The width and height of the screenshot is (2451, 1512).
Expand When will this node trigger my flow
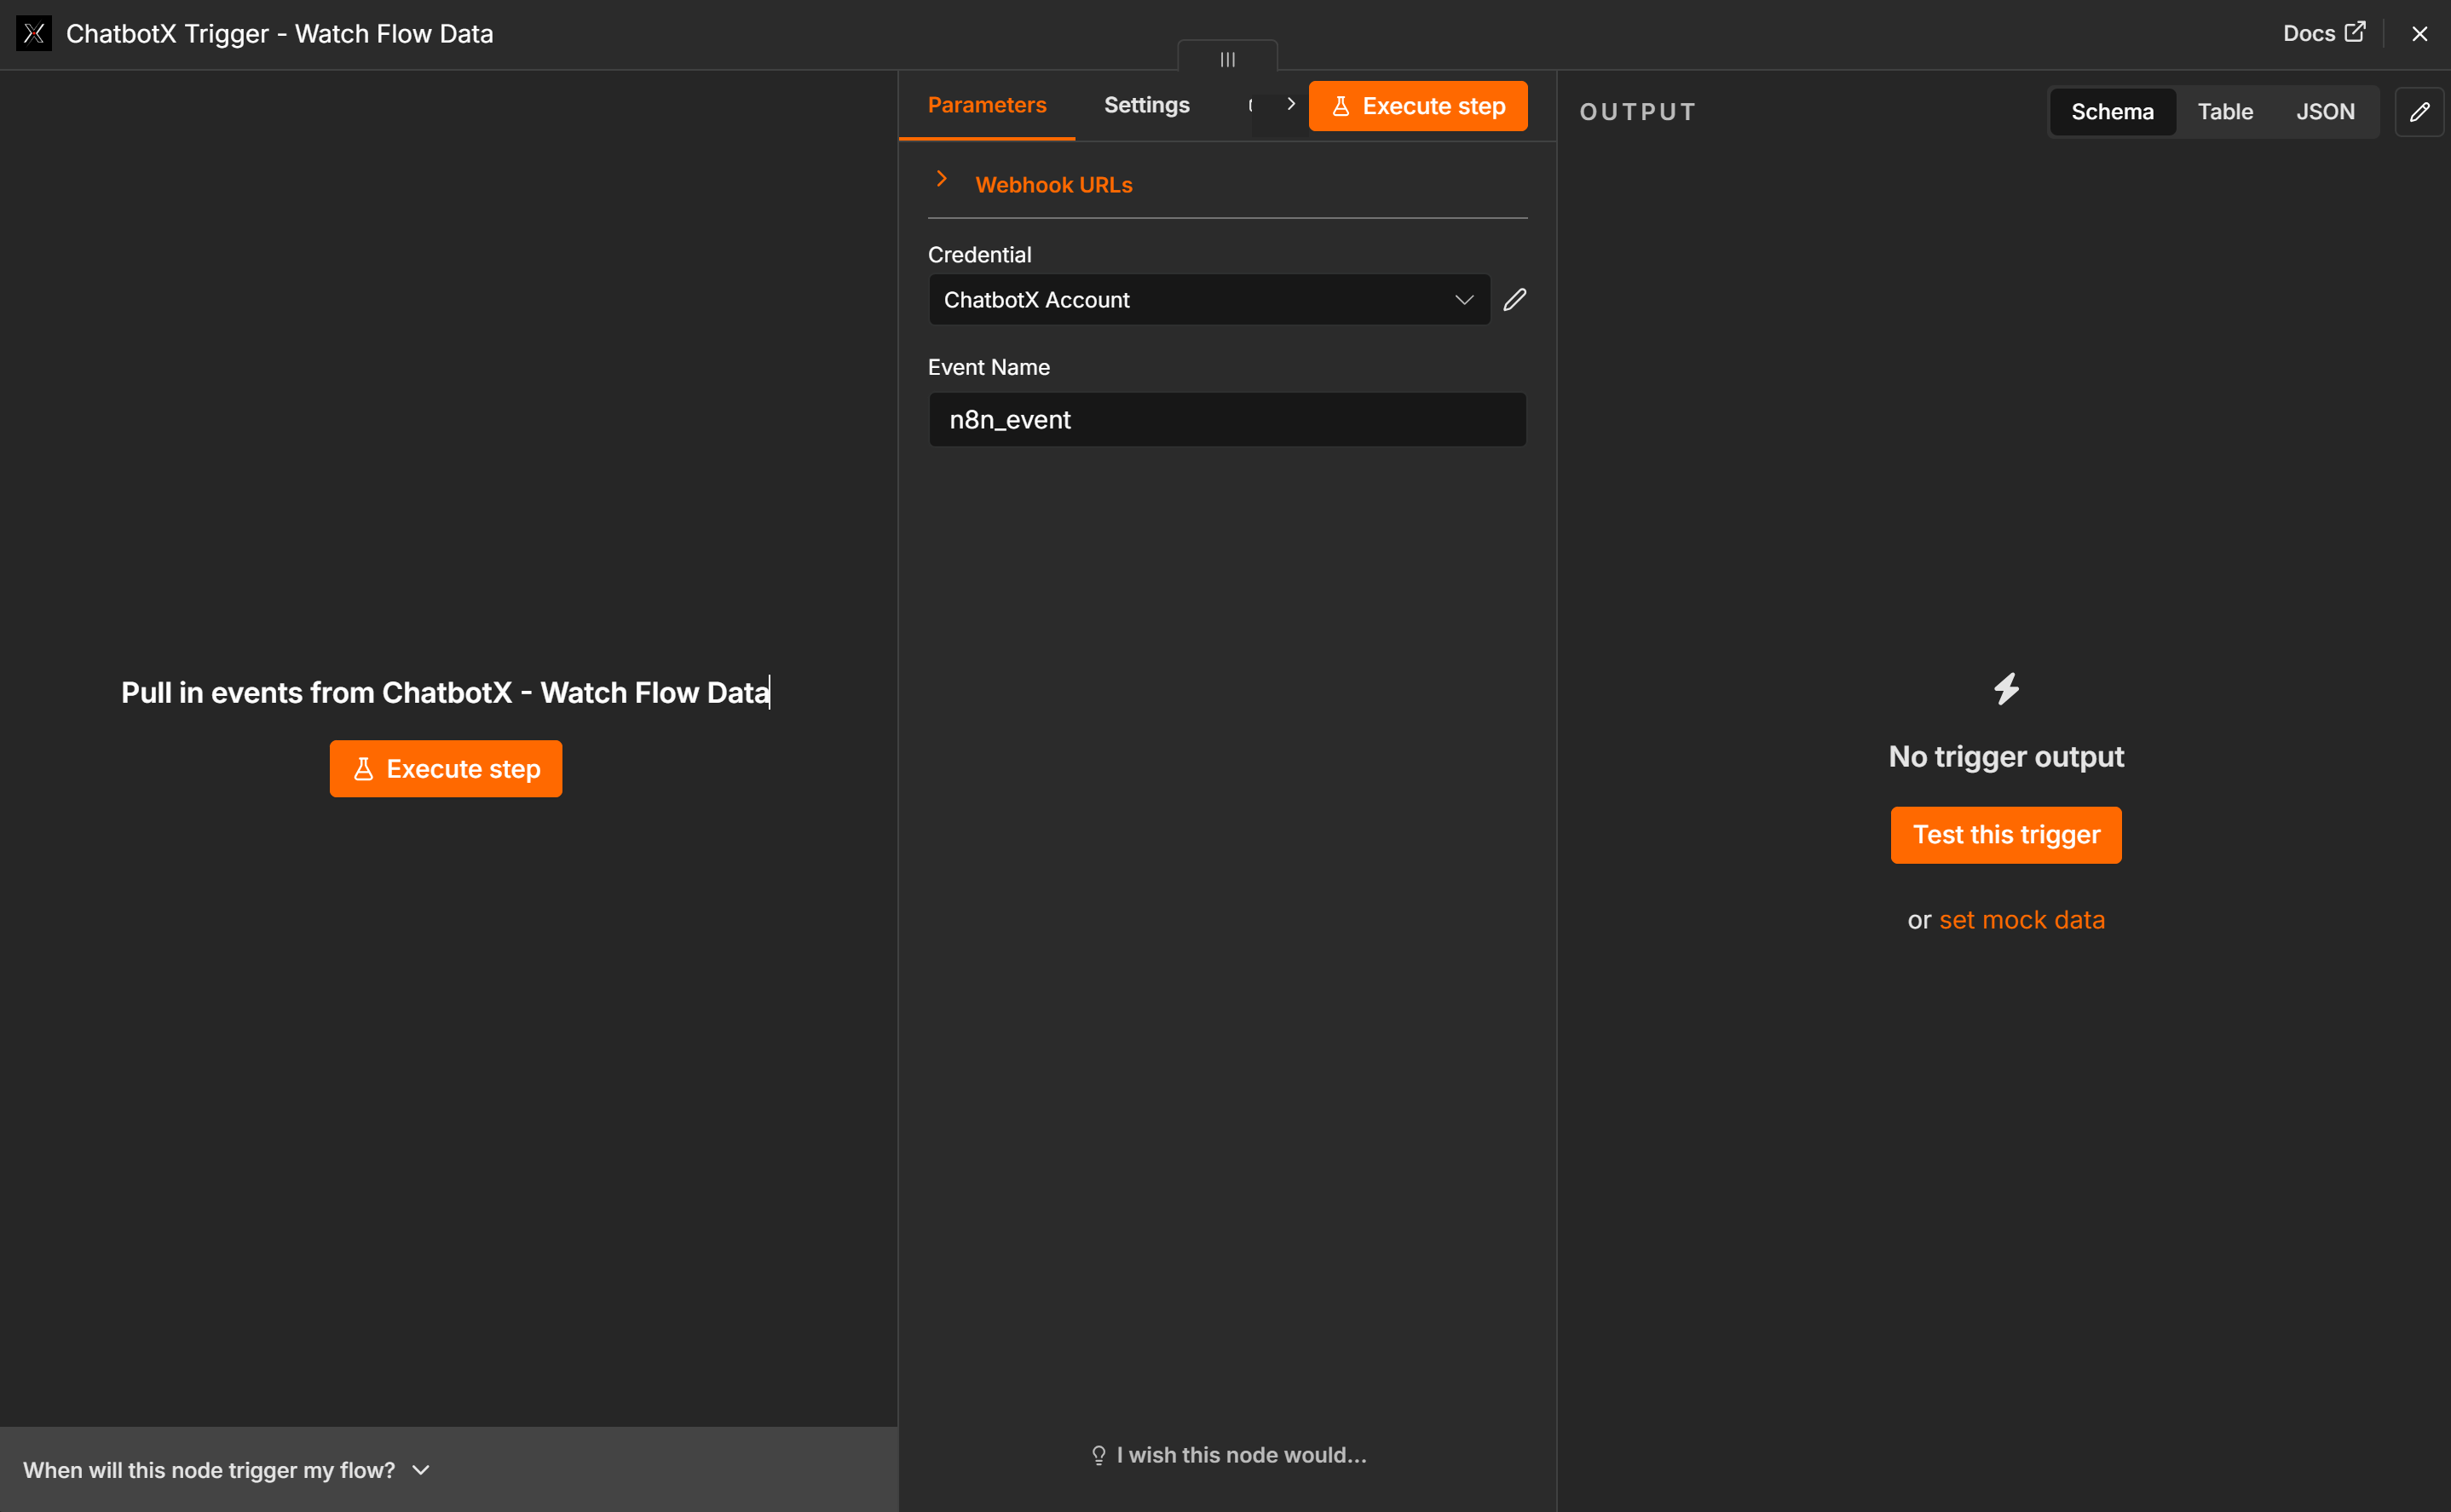click(x=226, y=1470)
